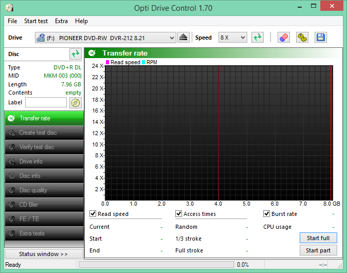Click the Disc quality sidebar icon
This screenshot has width=347, height=273.
tap(11, 190)
